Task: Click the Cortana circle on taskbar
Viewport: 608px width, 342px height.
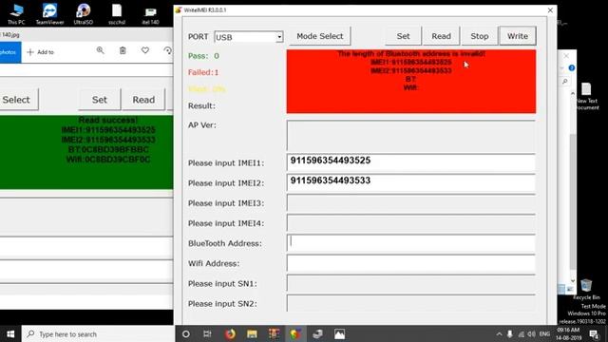Action: tap(186, 333)
